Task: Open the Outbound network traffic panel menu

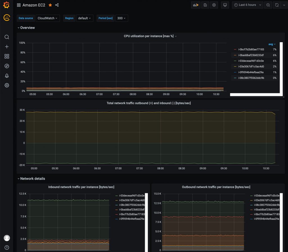Action: click(x=216, y=187)
